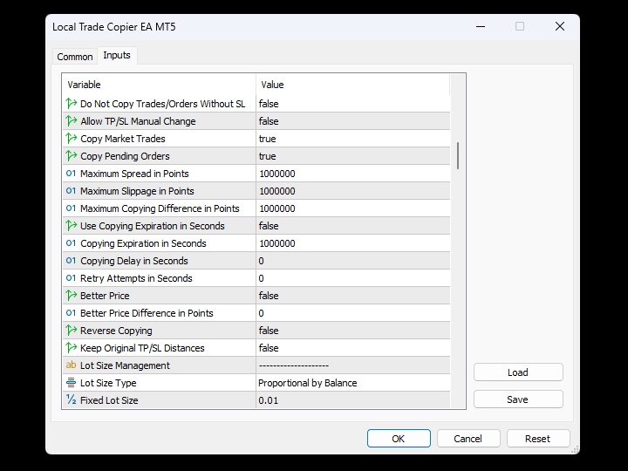The image size is (628, 471).
Task: Select the 'Reverse Copying' row label
Action: 116,331
